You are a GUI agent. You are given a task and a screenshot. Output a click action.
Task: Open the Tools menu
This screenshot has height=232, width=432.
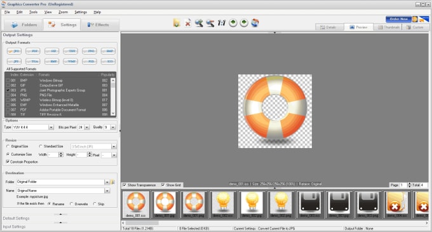click(33, 12)
